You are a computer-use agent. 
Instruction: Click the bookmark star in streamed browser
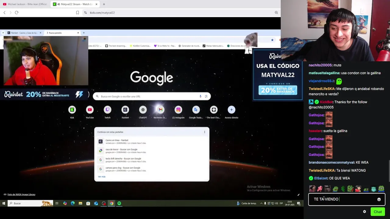tap(272, 40)
